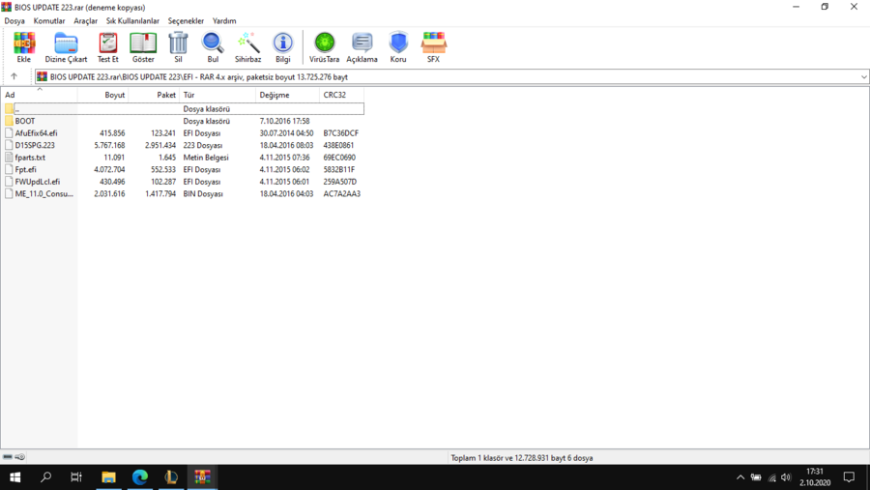Show archive Bilgi information
The width and height of the screenshot is (870, 490).
tap(283, 46)
